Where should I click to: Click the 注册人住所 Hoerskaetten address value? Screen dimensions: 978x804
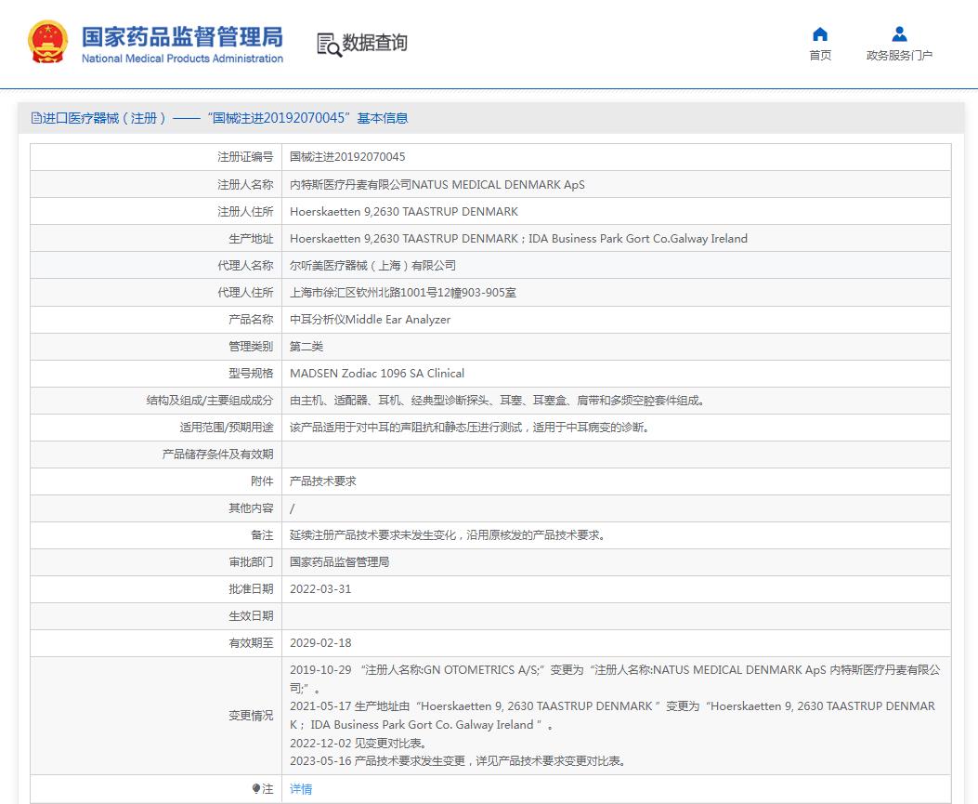pos(403,212)
